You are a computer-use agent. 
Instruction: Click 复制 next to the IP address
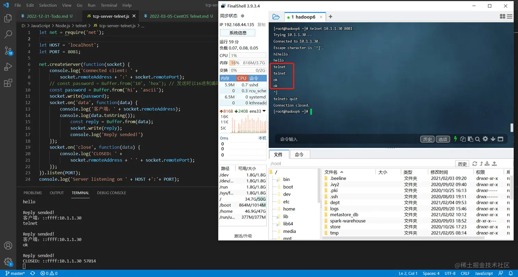(x=261, y=25)
